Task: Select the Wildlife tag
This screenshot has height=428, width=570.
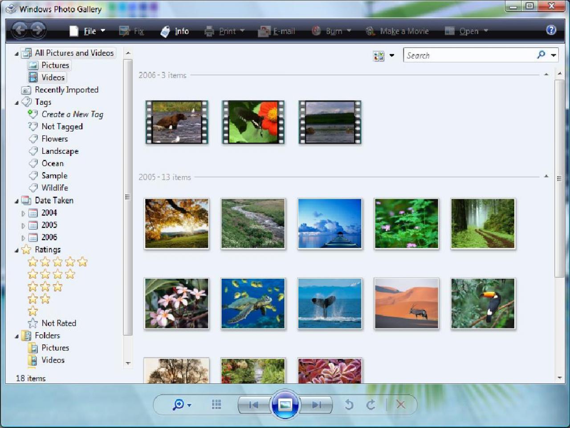Action: pyautogui.click(x=49, y=188)
